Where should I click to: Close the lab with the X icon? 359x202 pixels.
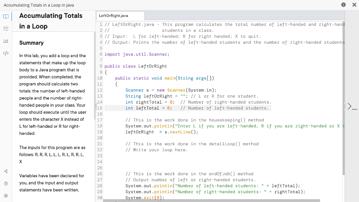[354, 5]
